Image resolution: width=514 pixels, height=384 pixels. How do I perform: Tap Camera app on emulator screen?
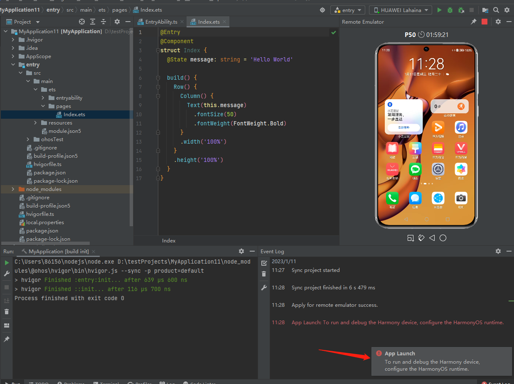click(x=461, y=198)
